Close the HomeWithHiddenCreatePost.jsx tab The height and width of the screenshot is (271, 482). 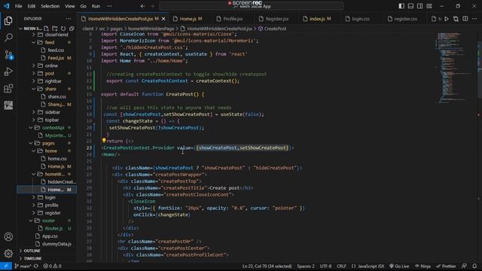[163, 19]
